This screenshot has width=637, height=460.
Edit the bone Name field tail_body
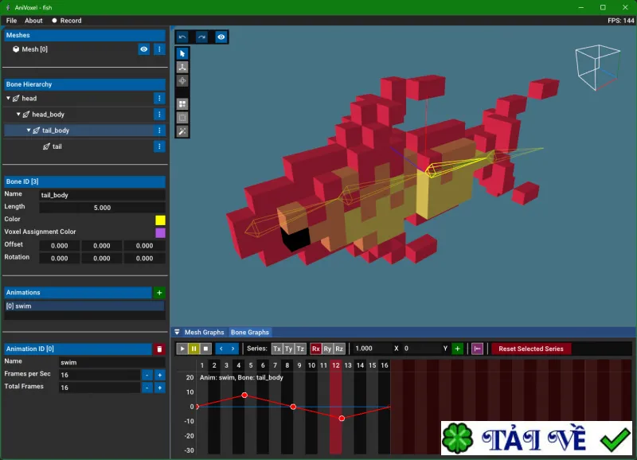tap(103, 195)
